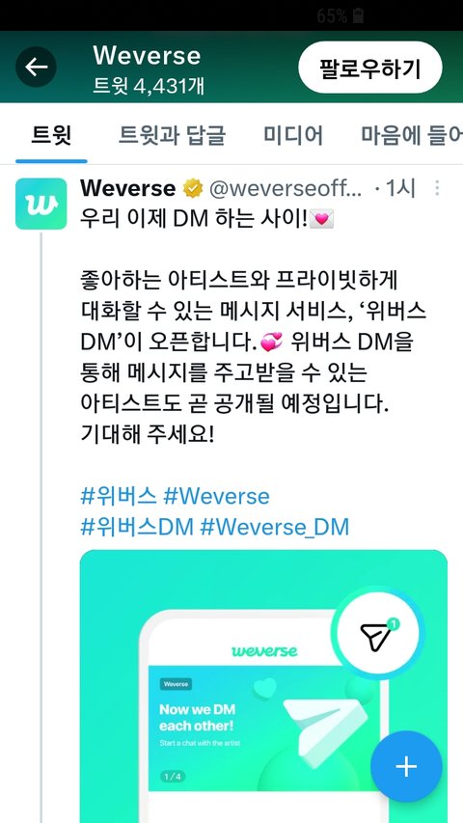Click the 팔로우하기 follow button
The width and height of the screenshot is (463, 823).
370,68
